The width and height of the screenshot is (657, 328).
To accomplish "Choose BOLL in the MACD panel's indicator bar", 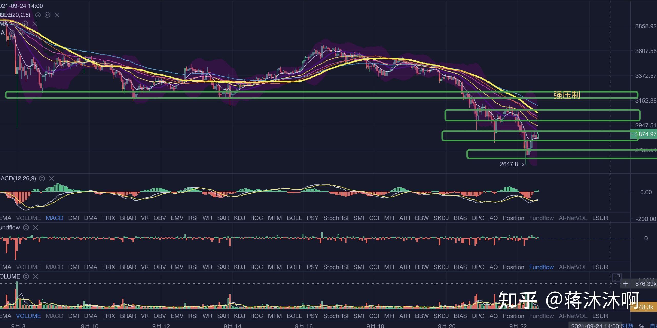I will pos(294,218).
